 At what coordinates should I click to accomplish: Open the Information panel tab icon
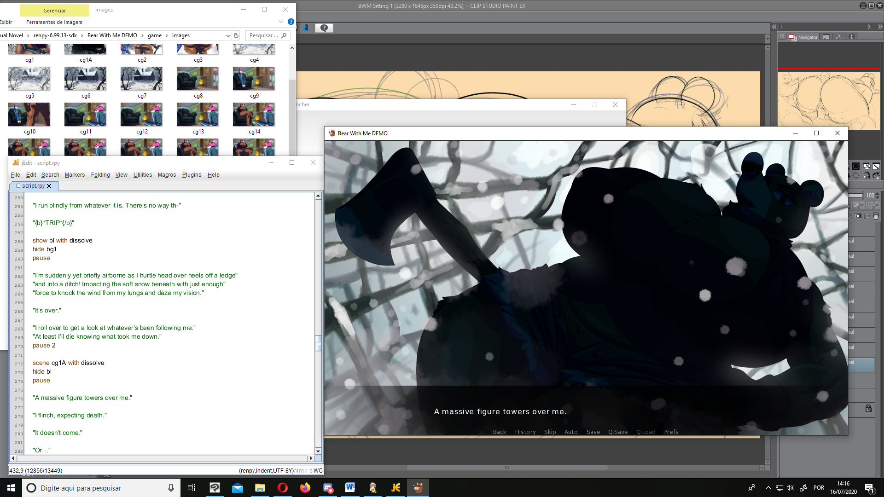click(851, 37)
